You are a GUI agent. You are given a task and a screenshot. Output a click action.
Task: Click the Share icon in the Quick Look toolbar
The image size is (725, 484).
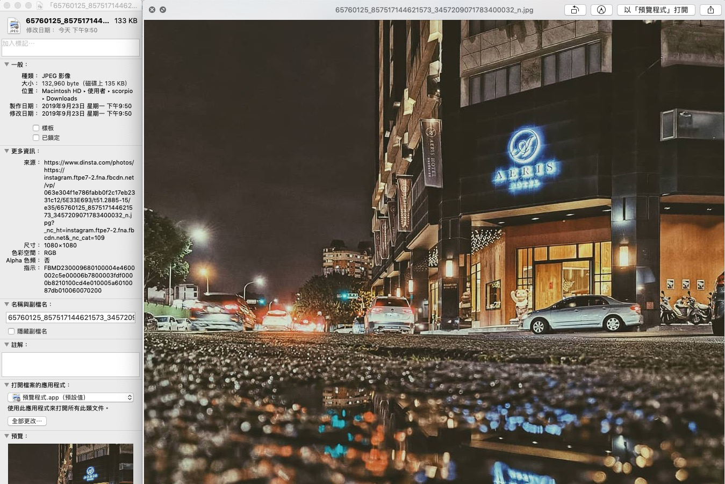(x=710, y=10)
